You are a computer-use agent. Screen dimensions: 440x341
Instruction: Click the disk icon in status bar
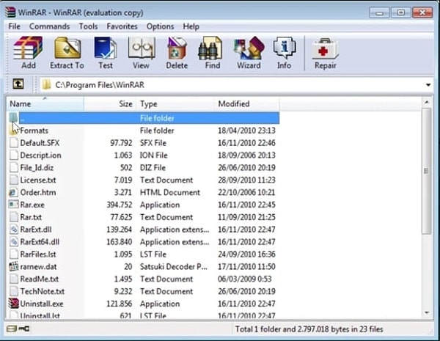pos(12,329)
